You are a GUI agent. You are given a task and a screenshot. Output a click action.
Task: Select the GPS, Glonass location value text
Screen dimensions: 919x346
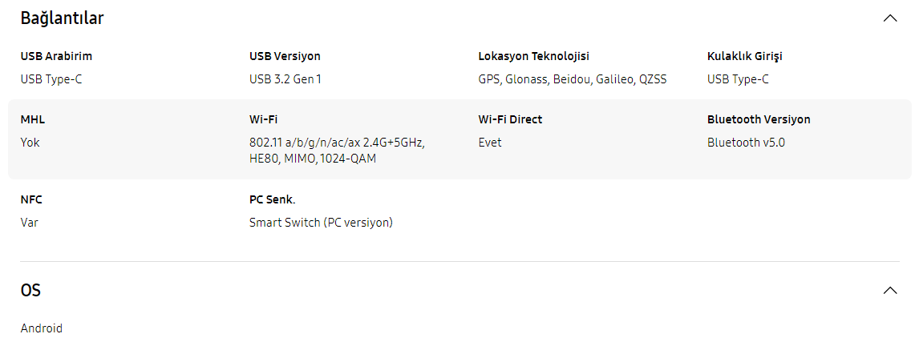click(x=572, y=79)
